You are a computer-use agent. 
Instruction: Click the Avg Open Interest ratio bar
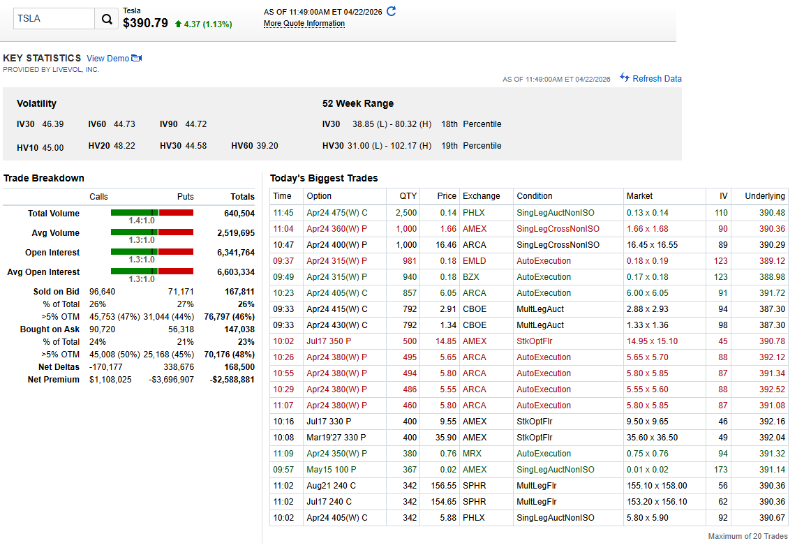152,272
